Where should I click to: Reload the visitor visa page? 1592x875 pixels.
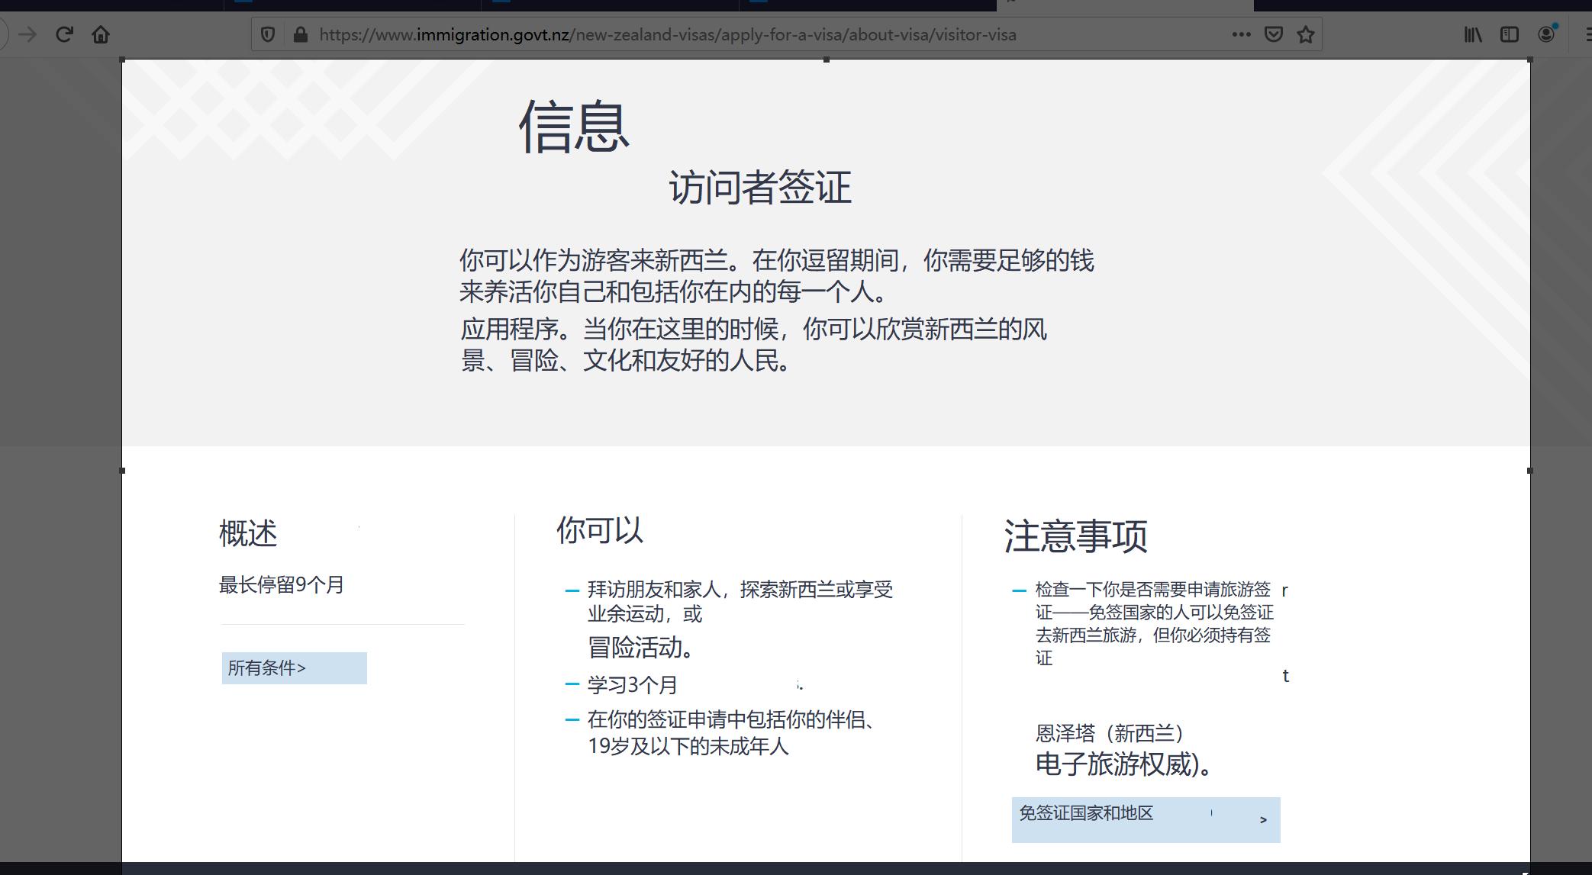[x=64, y=34]
